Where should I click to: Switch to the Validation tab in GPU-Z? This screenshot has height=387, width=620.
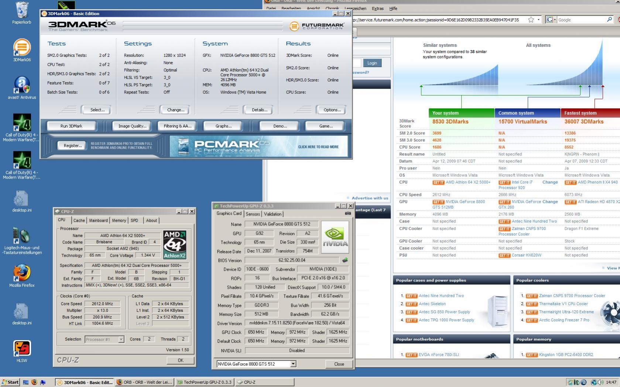pos(273,214)
